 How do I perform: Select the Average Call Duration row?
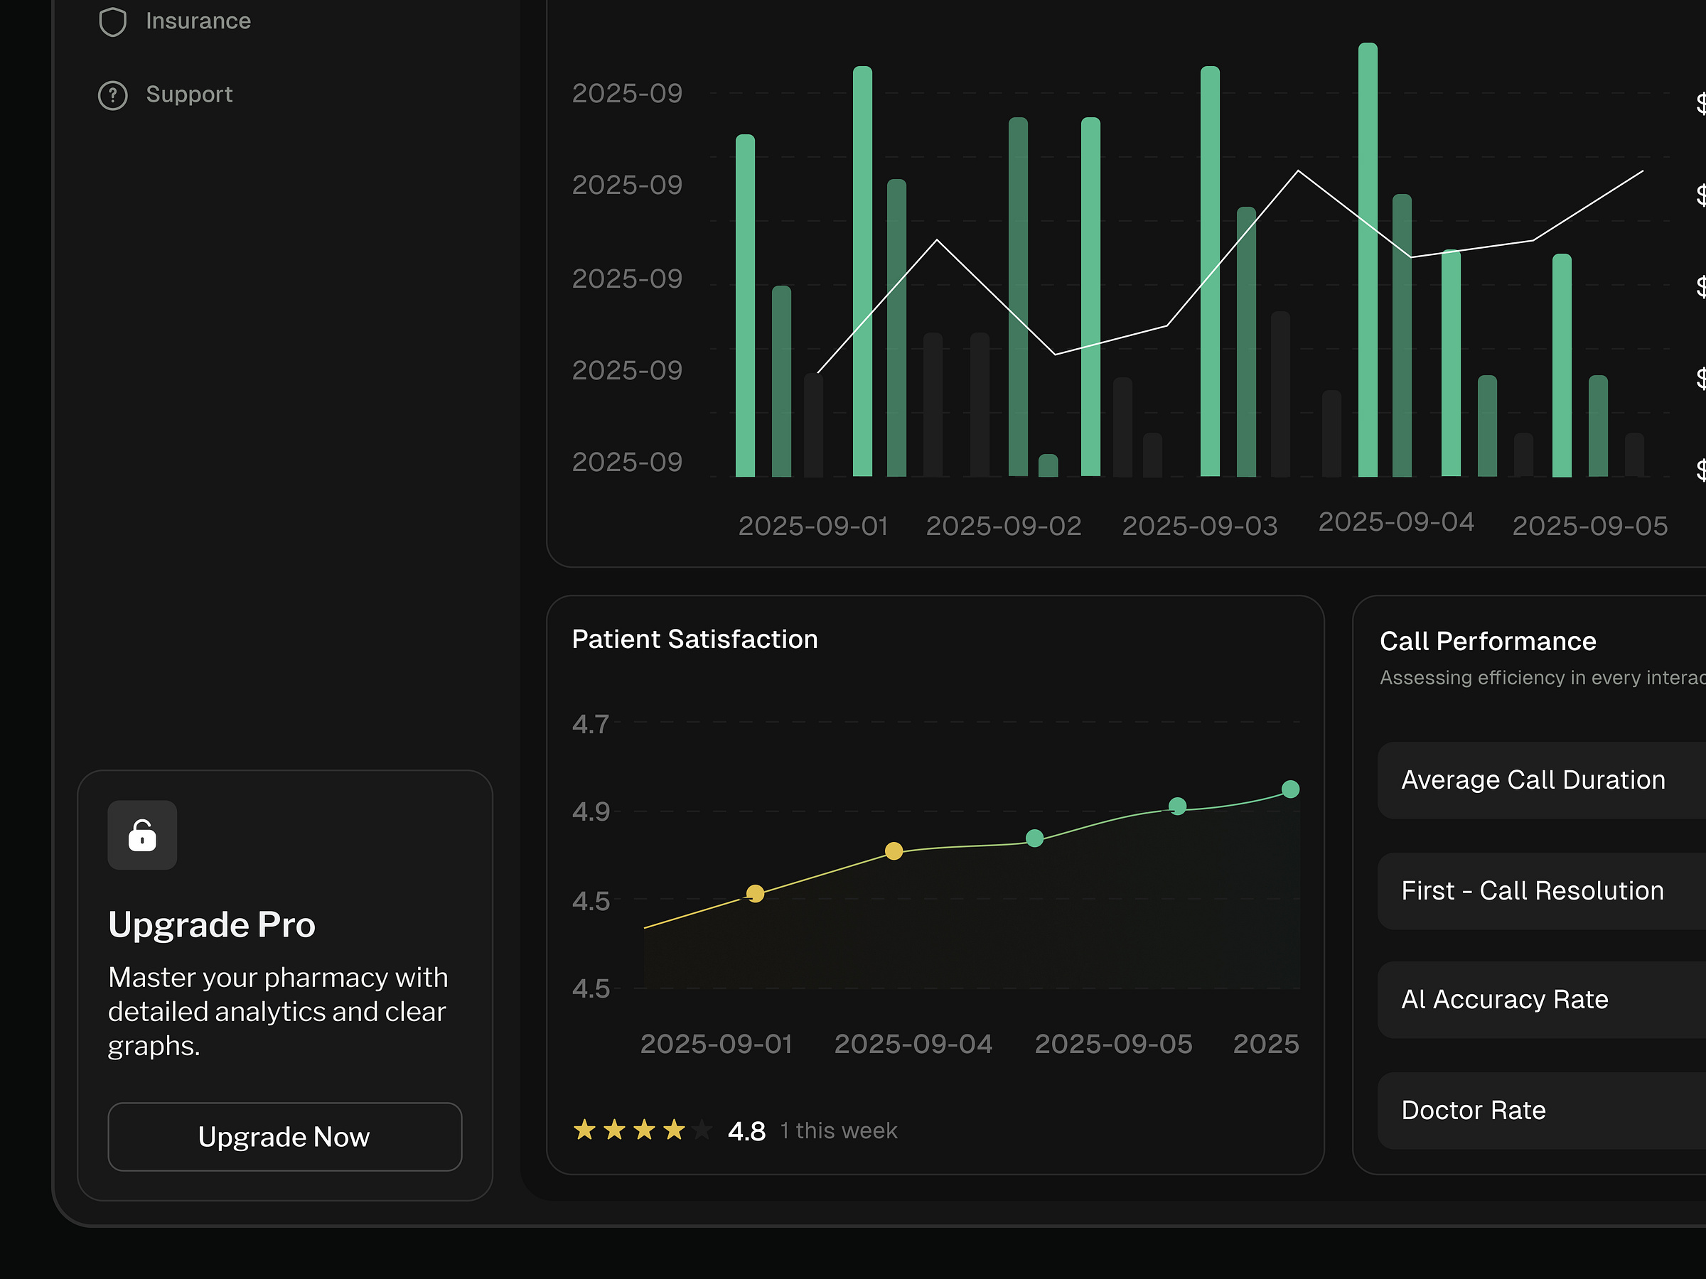pyautogui.click(x=1533, y=779)
